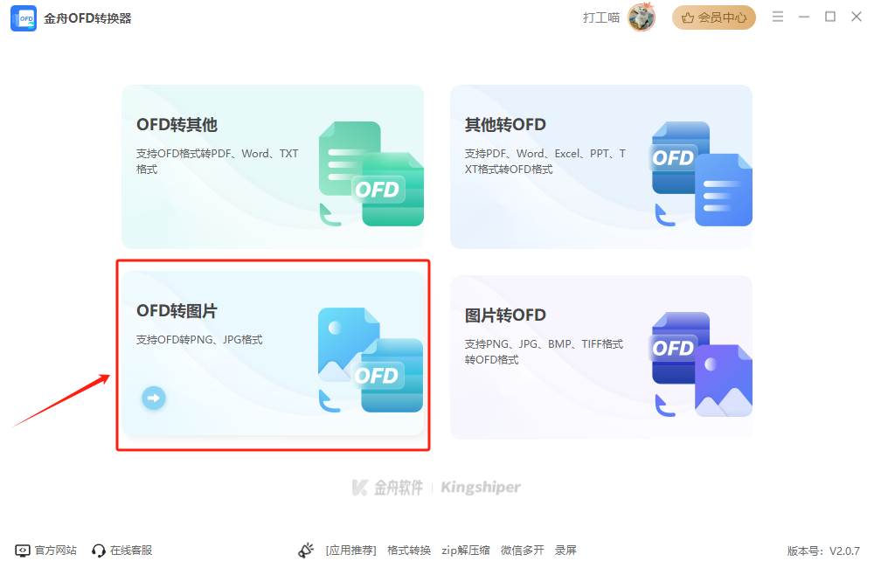Click the Kingshiper K logo watermark
874x568 pixels.
coord(357,488)
